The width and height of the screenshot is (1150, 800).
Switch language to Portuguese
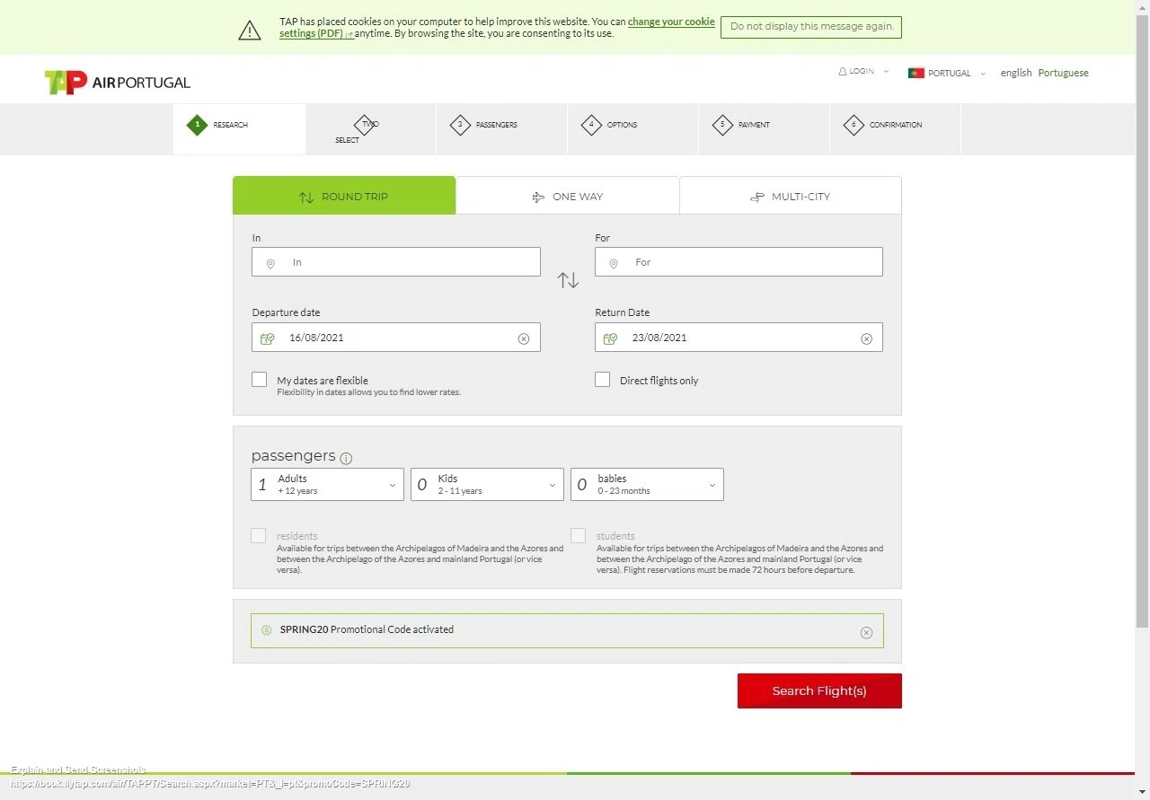click(x=1063, y=73)
